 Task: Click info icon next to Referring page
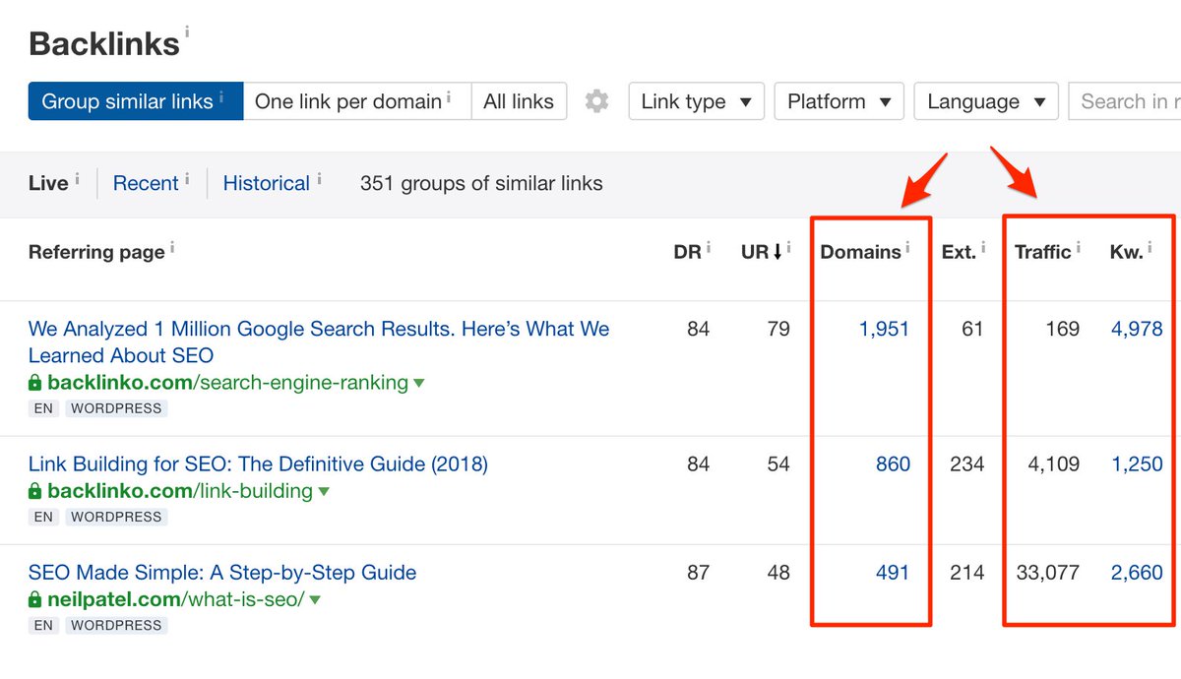click(172, 246)
